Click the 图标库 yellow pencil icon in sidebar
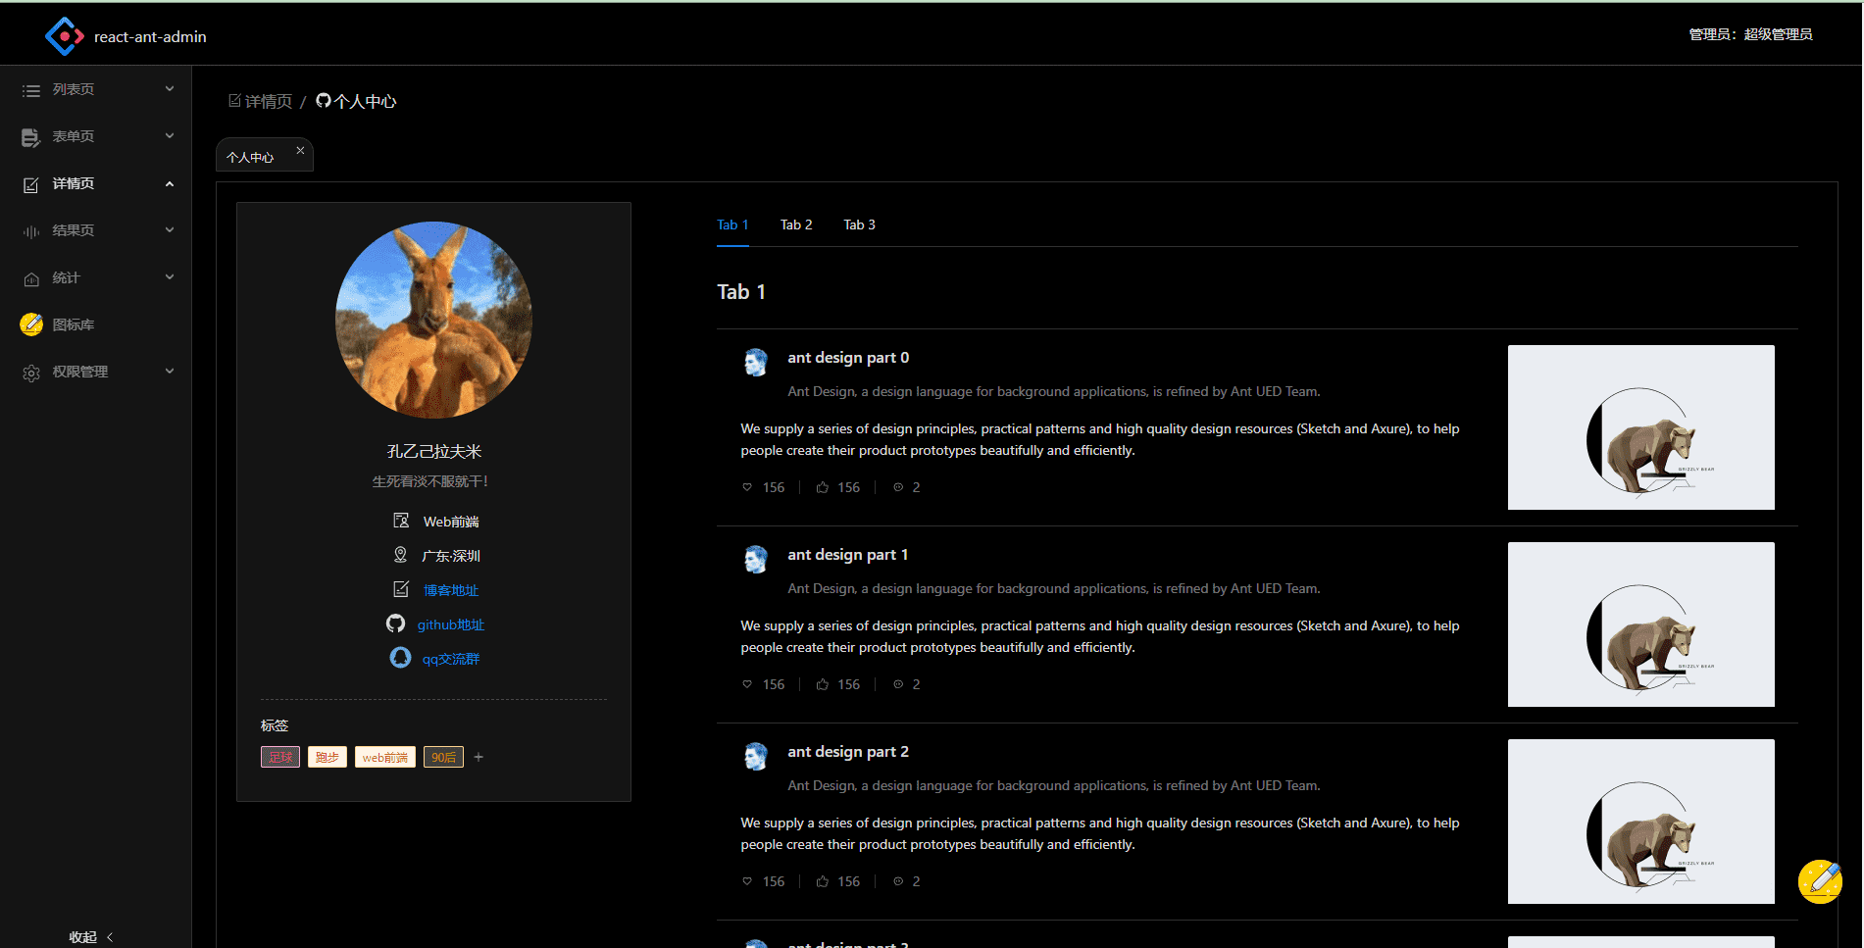This screenshot has width=1864, height=948. (31, 324)
